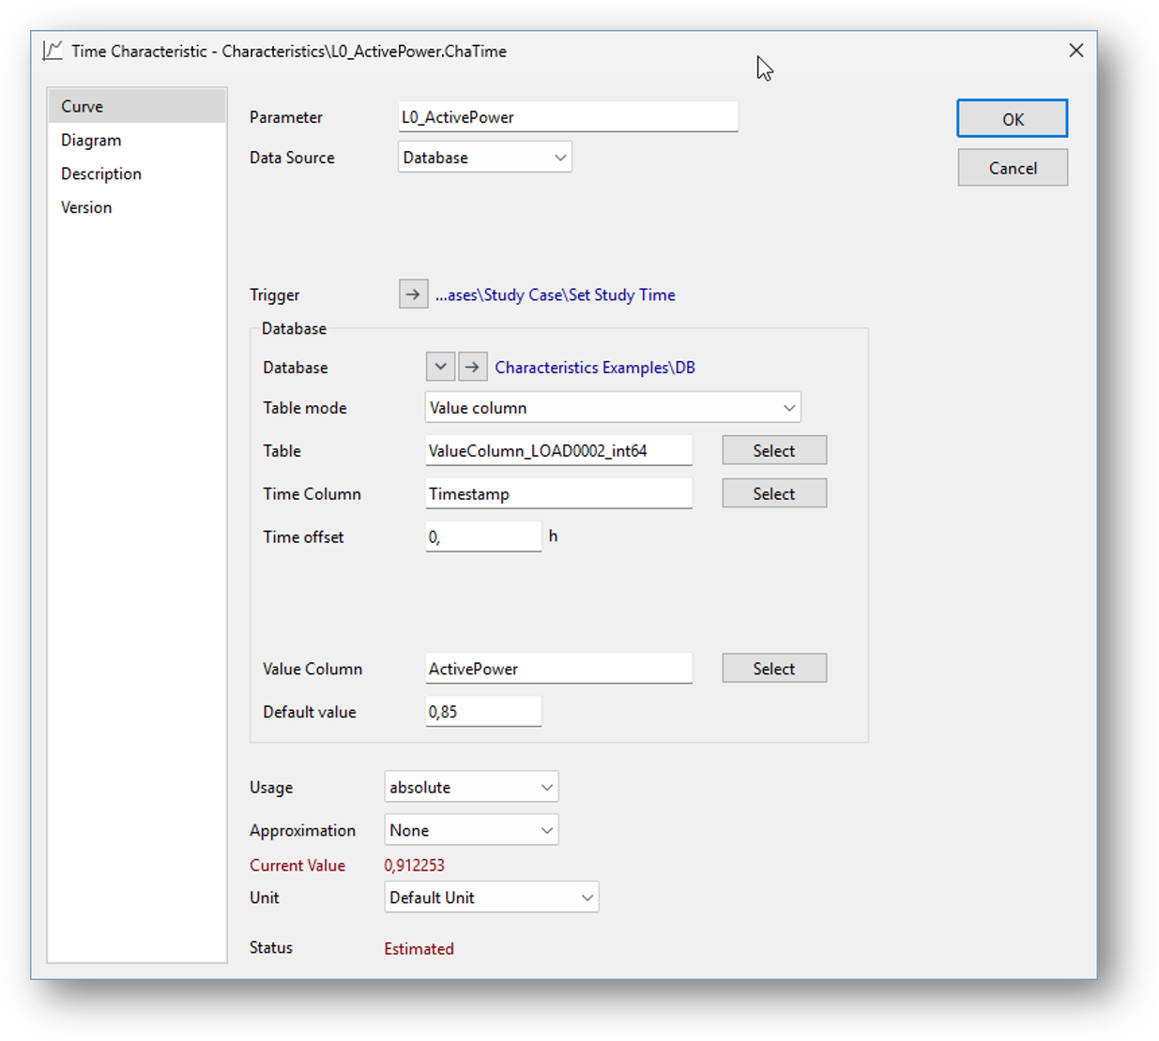Follow the Set Study Time trigger link
The height and width of the screenshot is (1041, 1159).
pos(555,294)
